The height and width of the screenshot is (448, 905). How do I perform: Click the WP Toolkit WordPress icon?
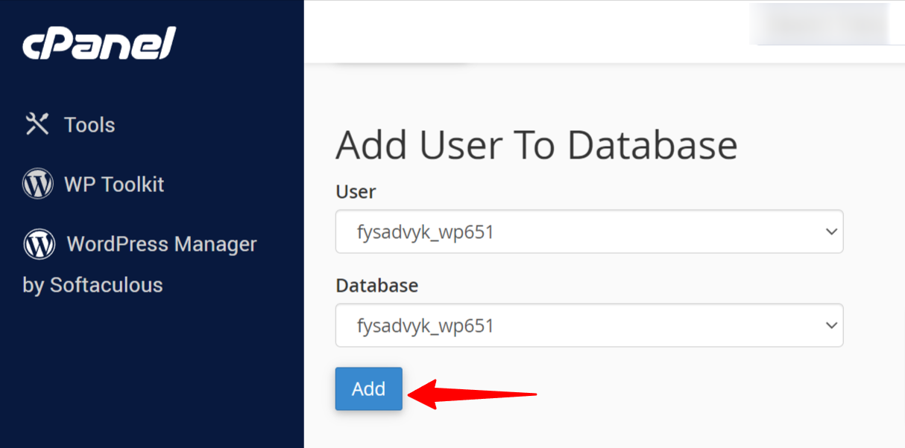pos(39,184)
